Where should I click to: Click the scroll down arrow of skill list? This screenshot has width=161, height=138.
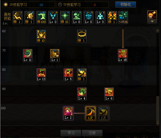coord(158,124)
